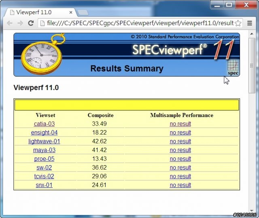Open the tcvis-02 viewset link
259x218 pixels.
point(44,176)
